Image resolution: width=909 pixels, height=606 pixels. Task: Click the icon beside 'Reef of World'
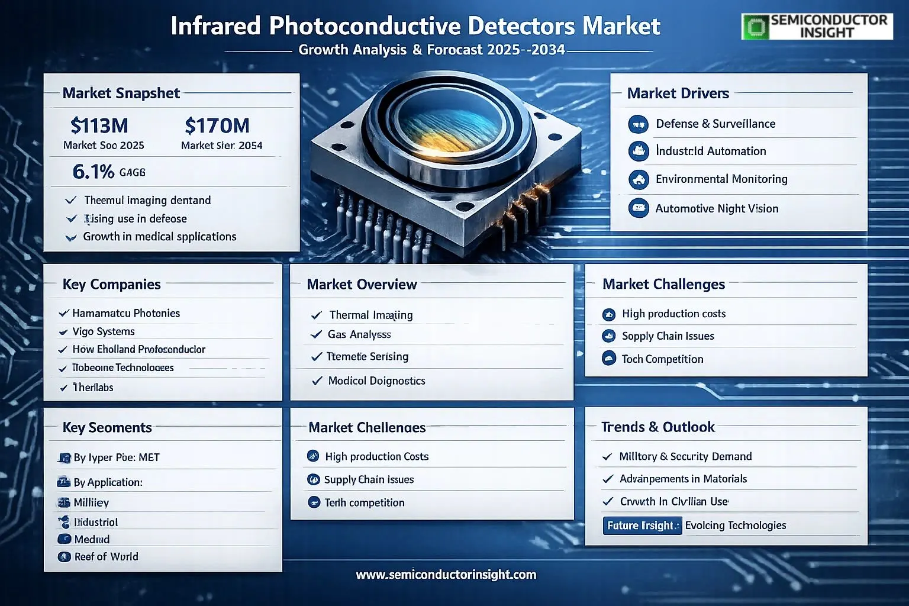(x=64, y=556)
